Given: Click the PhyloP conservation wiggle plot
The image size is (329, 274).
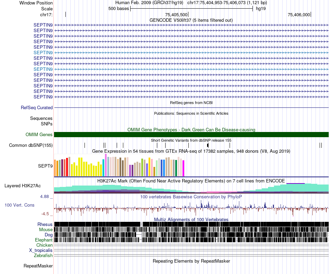Looking at the screenshot, I should coord(191,208).
